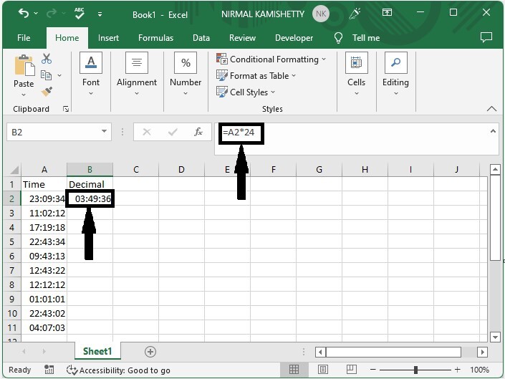Open the Name Box dropdown arrow

point(104,131)
